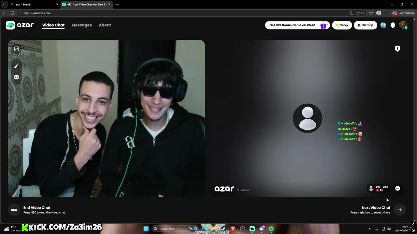
Task: Click the microphone tray icon
Action: pos(377,229)
